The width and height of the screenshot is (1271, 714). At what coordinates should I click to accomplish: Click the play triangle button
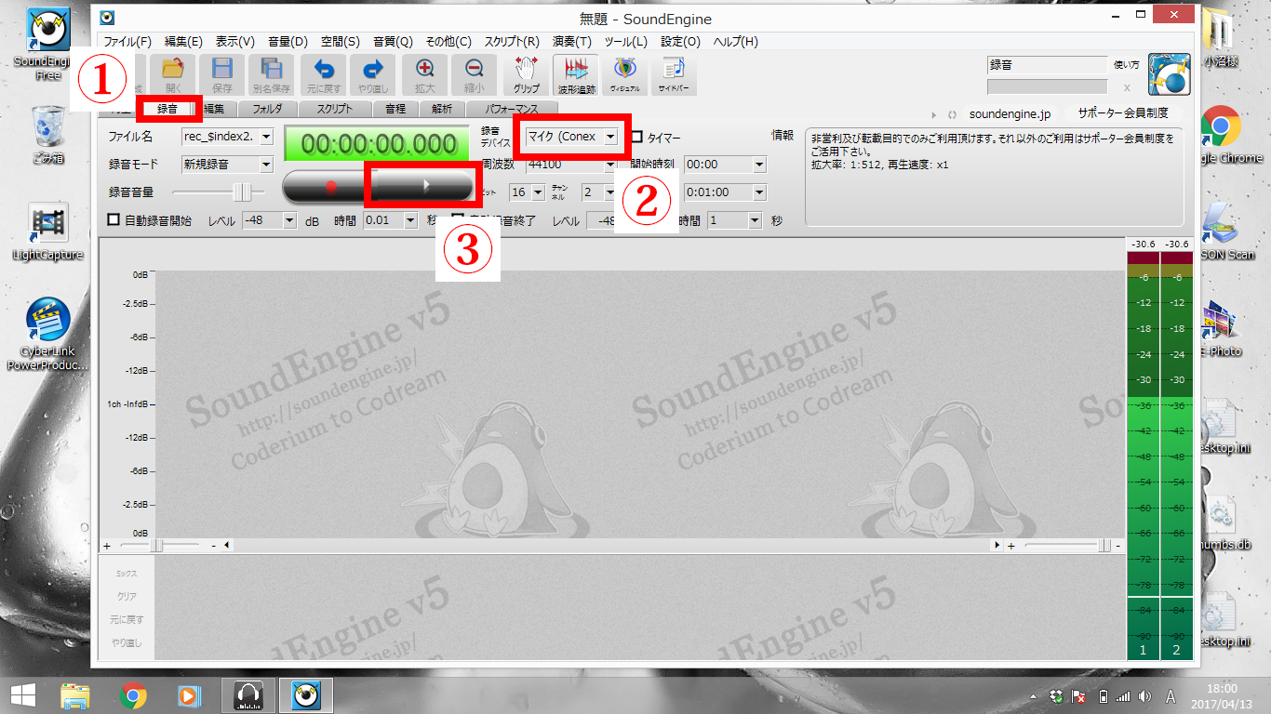(426, 185)
